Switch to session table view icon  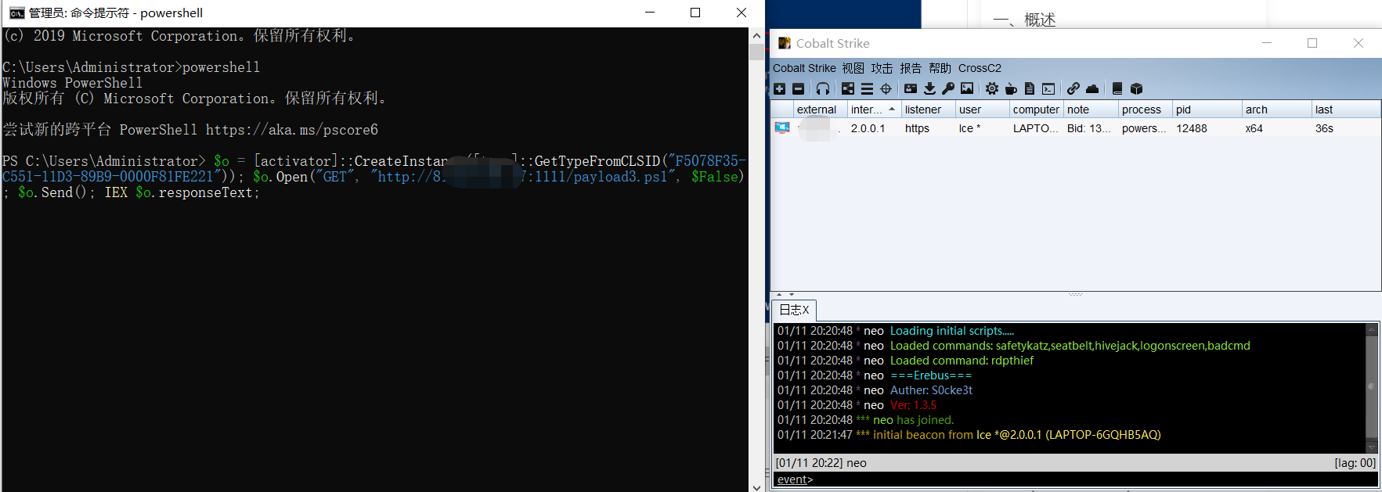[867, 89]
